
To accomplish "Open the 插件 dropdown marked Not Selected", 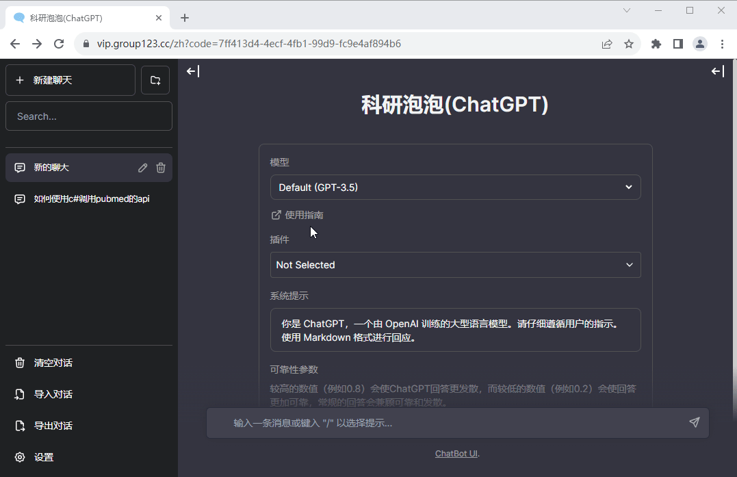I will [456, 265].
